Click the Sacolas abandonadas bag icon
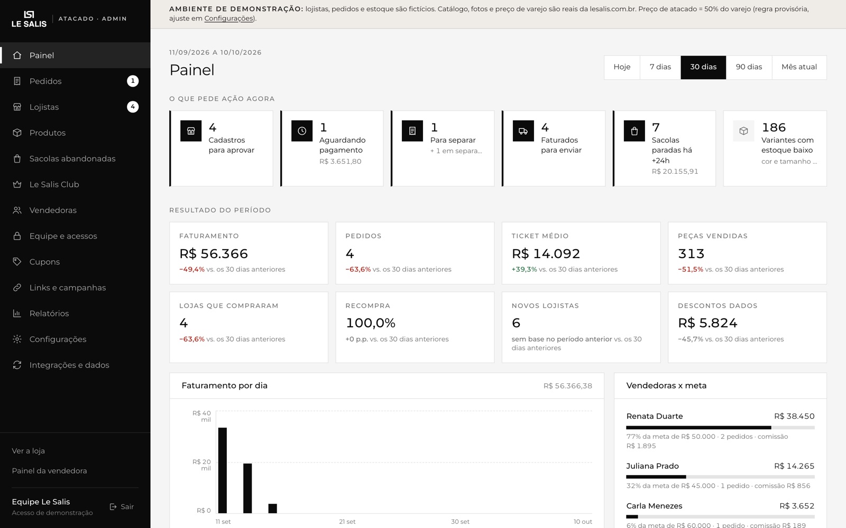The image size is (846, 528). coord(17,159)
